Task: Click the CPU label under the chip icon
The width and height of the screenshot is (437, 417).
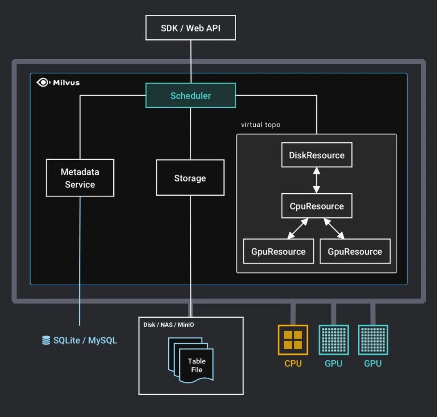Action: coord(293,364)
